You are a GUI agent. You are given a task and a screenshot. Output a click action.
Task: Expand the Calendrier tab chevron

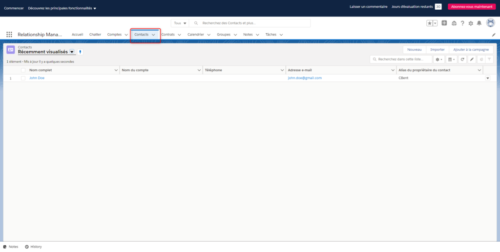tap(209, 35)
